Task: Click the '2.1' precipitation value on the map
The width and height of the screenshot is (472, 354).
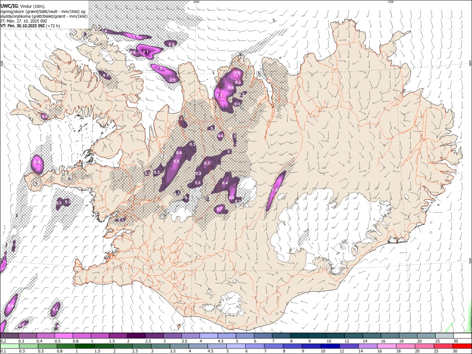Action: tap(145, 52)
